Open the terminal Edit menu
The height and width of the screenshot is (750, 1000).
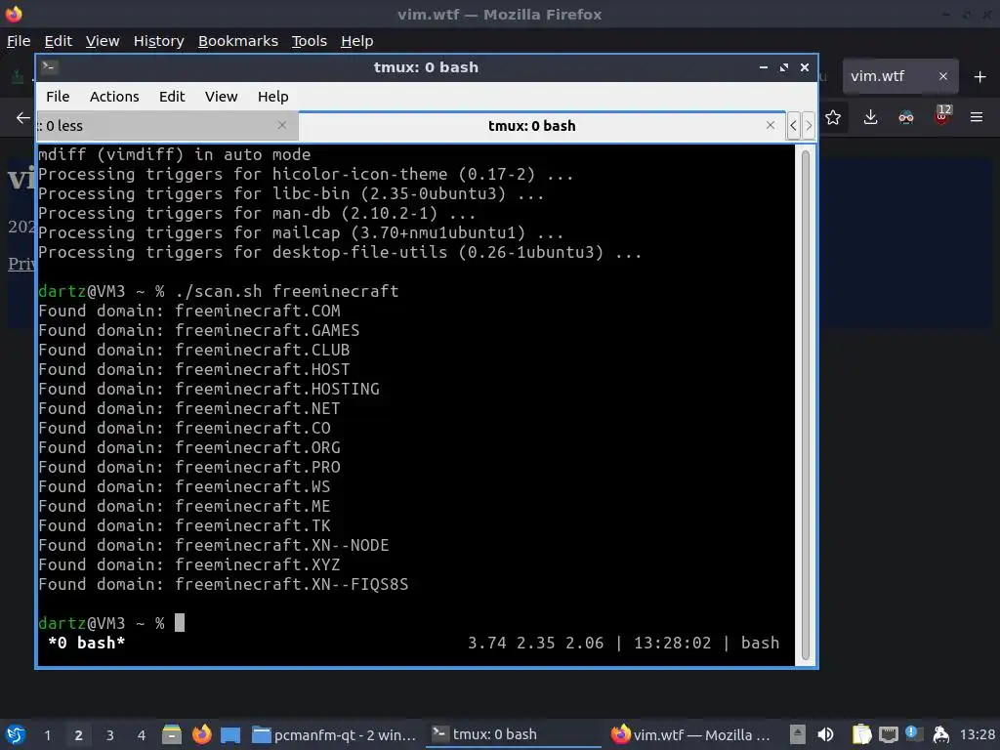172,97
